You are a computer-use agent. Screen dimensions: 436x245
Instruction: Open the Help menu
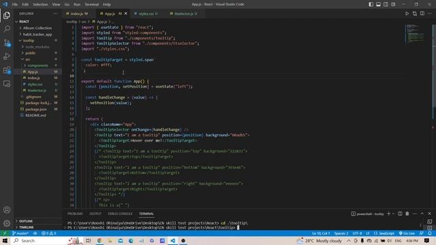click(x=107, y=5)
